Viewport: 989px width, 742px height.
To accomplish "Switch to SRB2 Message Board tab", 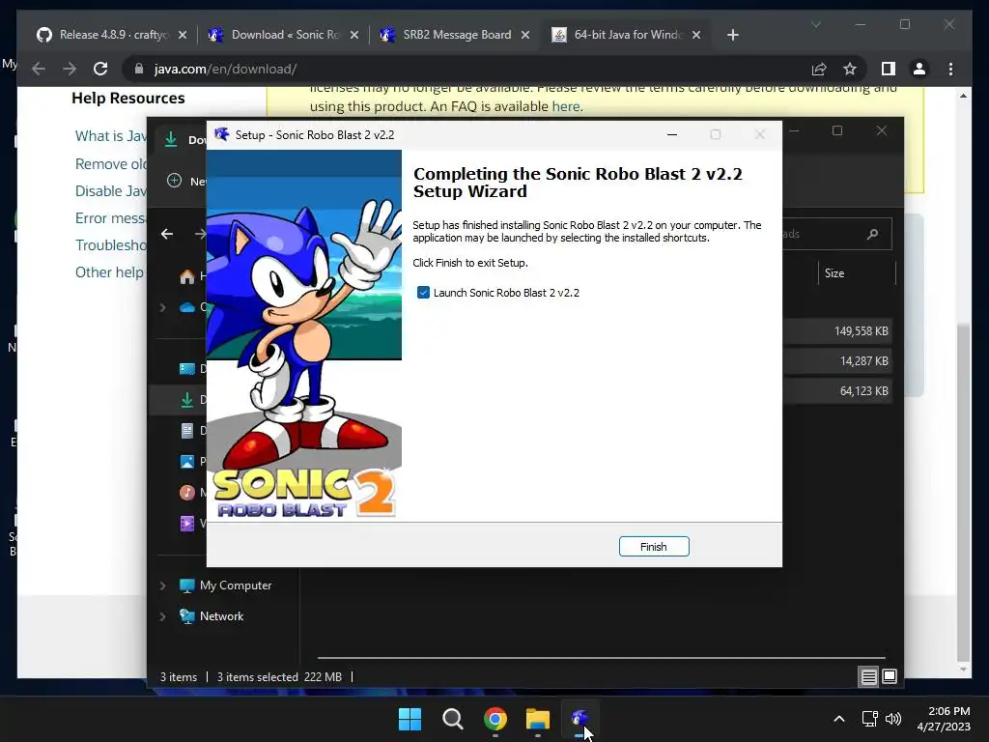I will point(456,35).
